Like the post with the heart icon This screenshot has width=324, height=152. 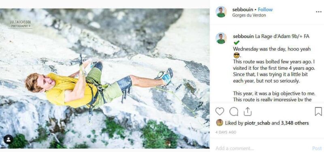pyautogui.click(x=220, y=111)
